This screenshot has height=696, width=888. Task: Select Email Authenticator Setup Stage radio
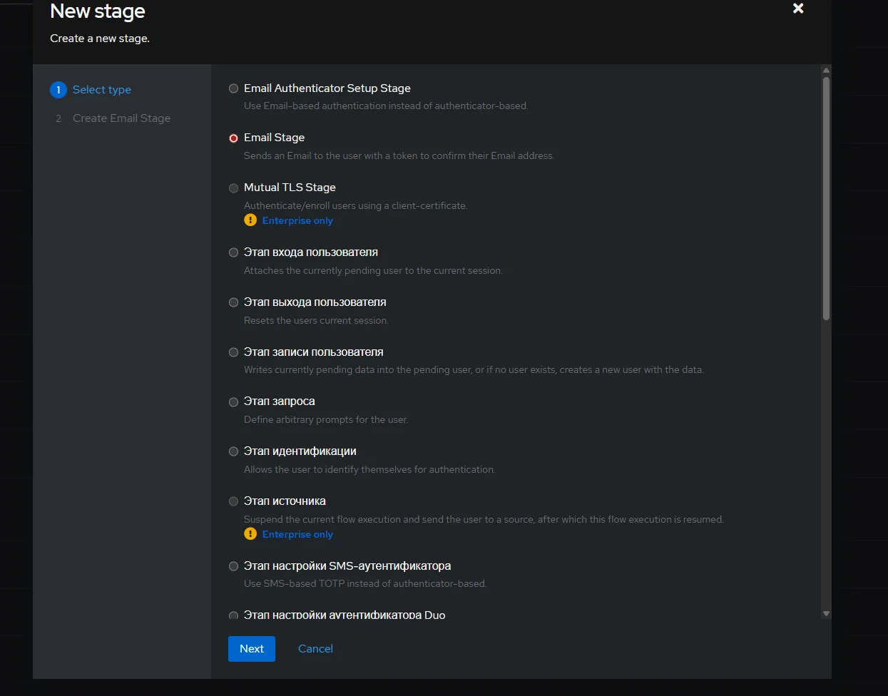click(233, 88)
